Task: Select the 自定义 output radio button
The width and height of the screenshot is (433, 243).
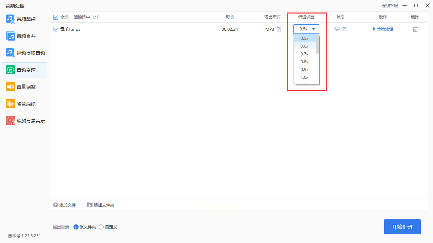Action: point(101,227)
